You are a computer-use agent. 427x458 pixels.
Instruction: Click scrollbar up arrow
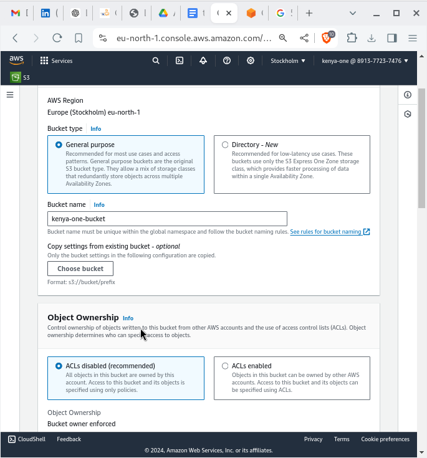click(421, 56)
